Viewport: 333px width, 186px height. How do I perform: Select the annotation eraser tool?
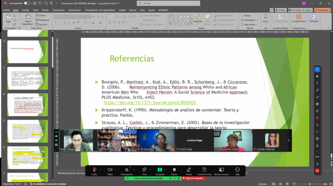pos(317,111)
